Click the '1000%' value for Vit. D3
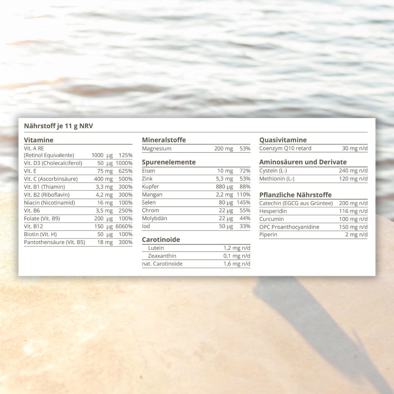 pos(124,163)
